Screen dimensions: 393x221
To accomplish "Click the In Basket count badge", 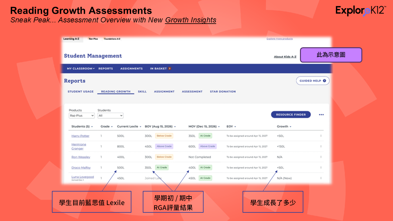I will coord(169,68).
